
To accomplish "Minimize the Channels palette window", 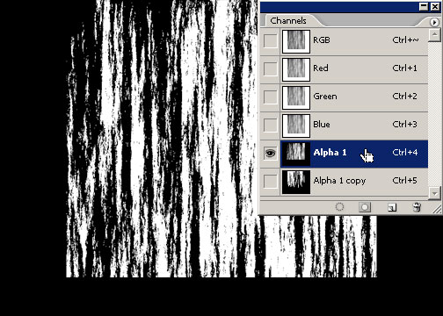I will 424,7.
